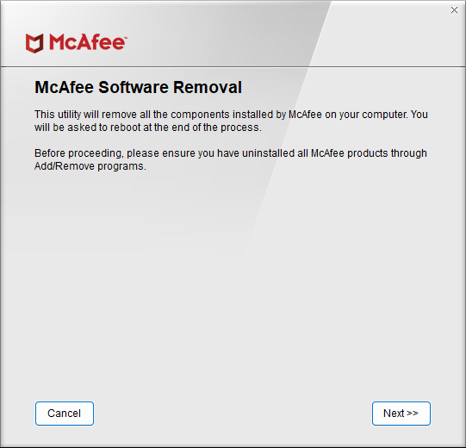Click the empty dialog body area

(x=233, y=283)
